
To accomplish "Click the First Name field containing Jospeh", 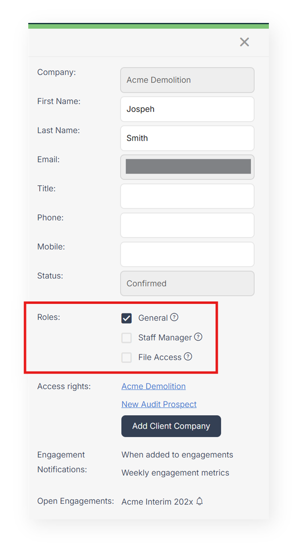I will coord(187,109).
